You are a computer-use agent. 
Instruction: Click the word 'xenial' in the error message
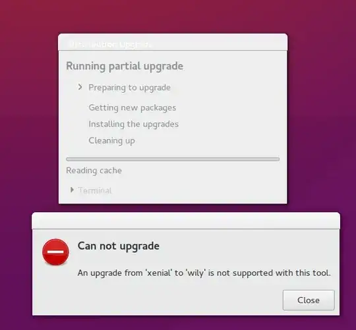tap(159, 273)
